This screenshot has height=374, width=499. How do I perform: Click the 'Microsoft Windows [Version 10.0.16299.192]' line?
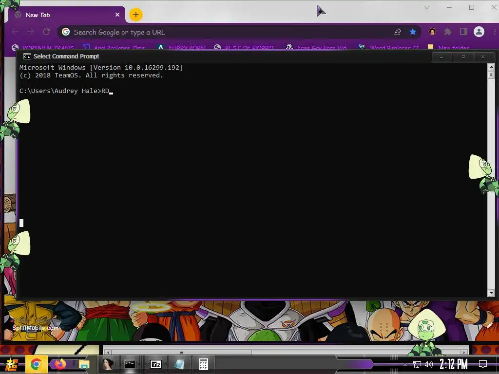click(x=101, y=67)
